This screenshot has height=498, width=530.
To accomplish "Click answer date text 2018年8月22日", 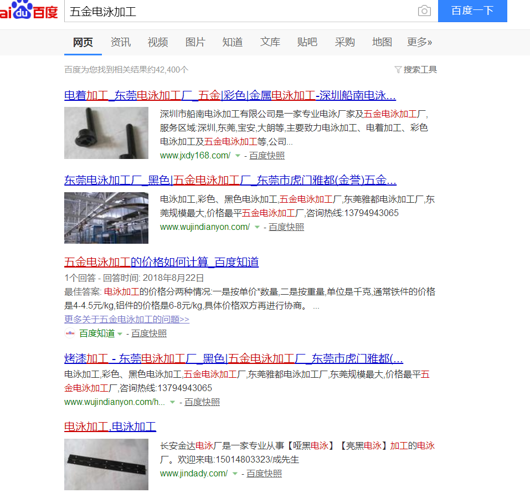I will pyautogui.click(x=173, y=278).
